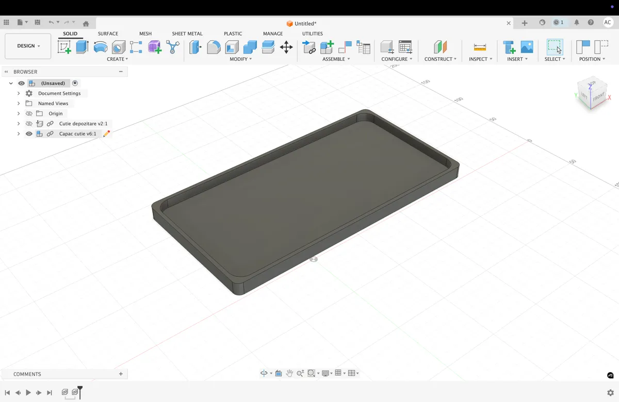This screenshot has height=402, width=619.
Task: Toggle visibility of (Unsaved) root component
Action: click(x=22, y=83)
